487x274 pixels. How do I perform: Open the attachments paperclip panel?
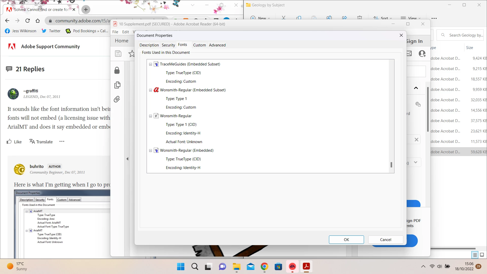117,99
